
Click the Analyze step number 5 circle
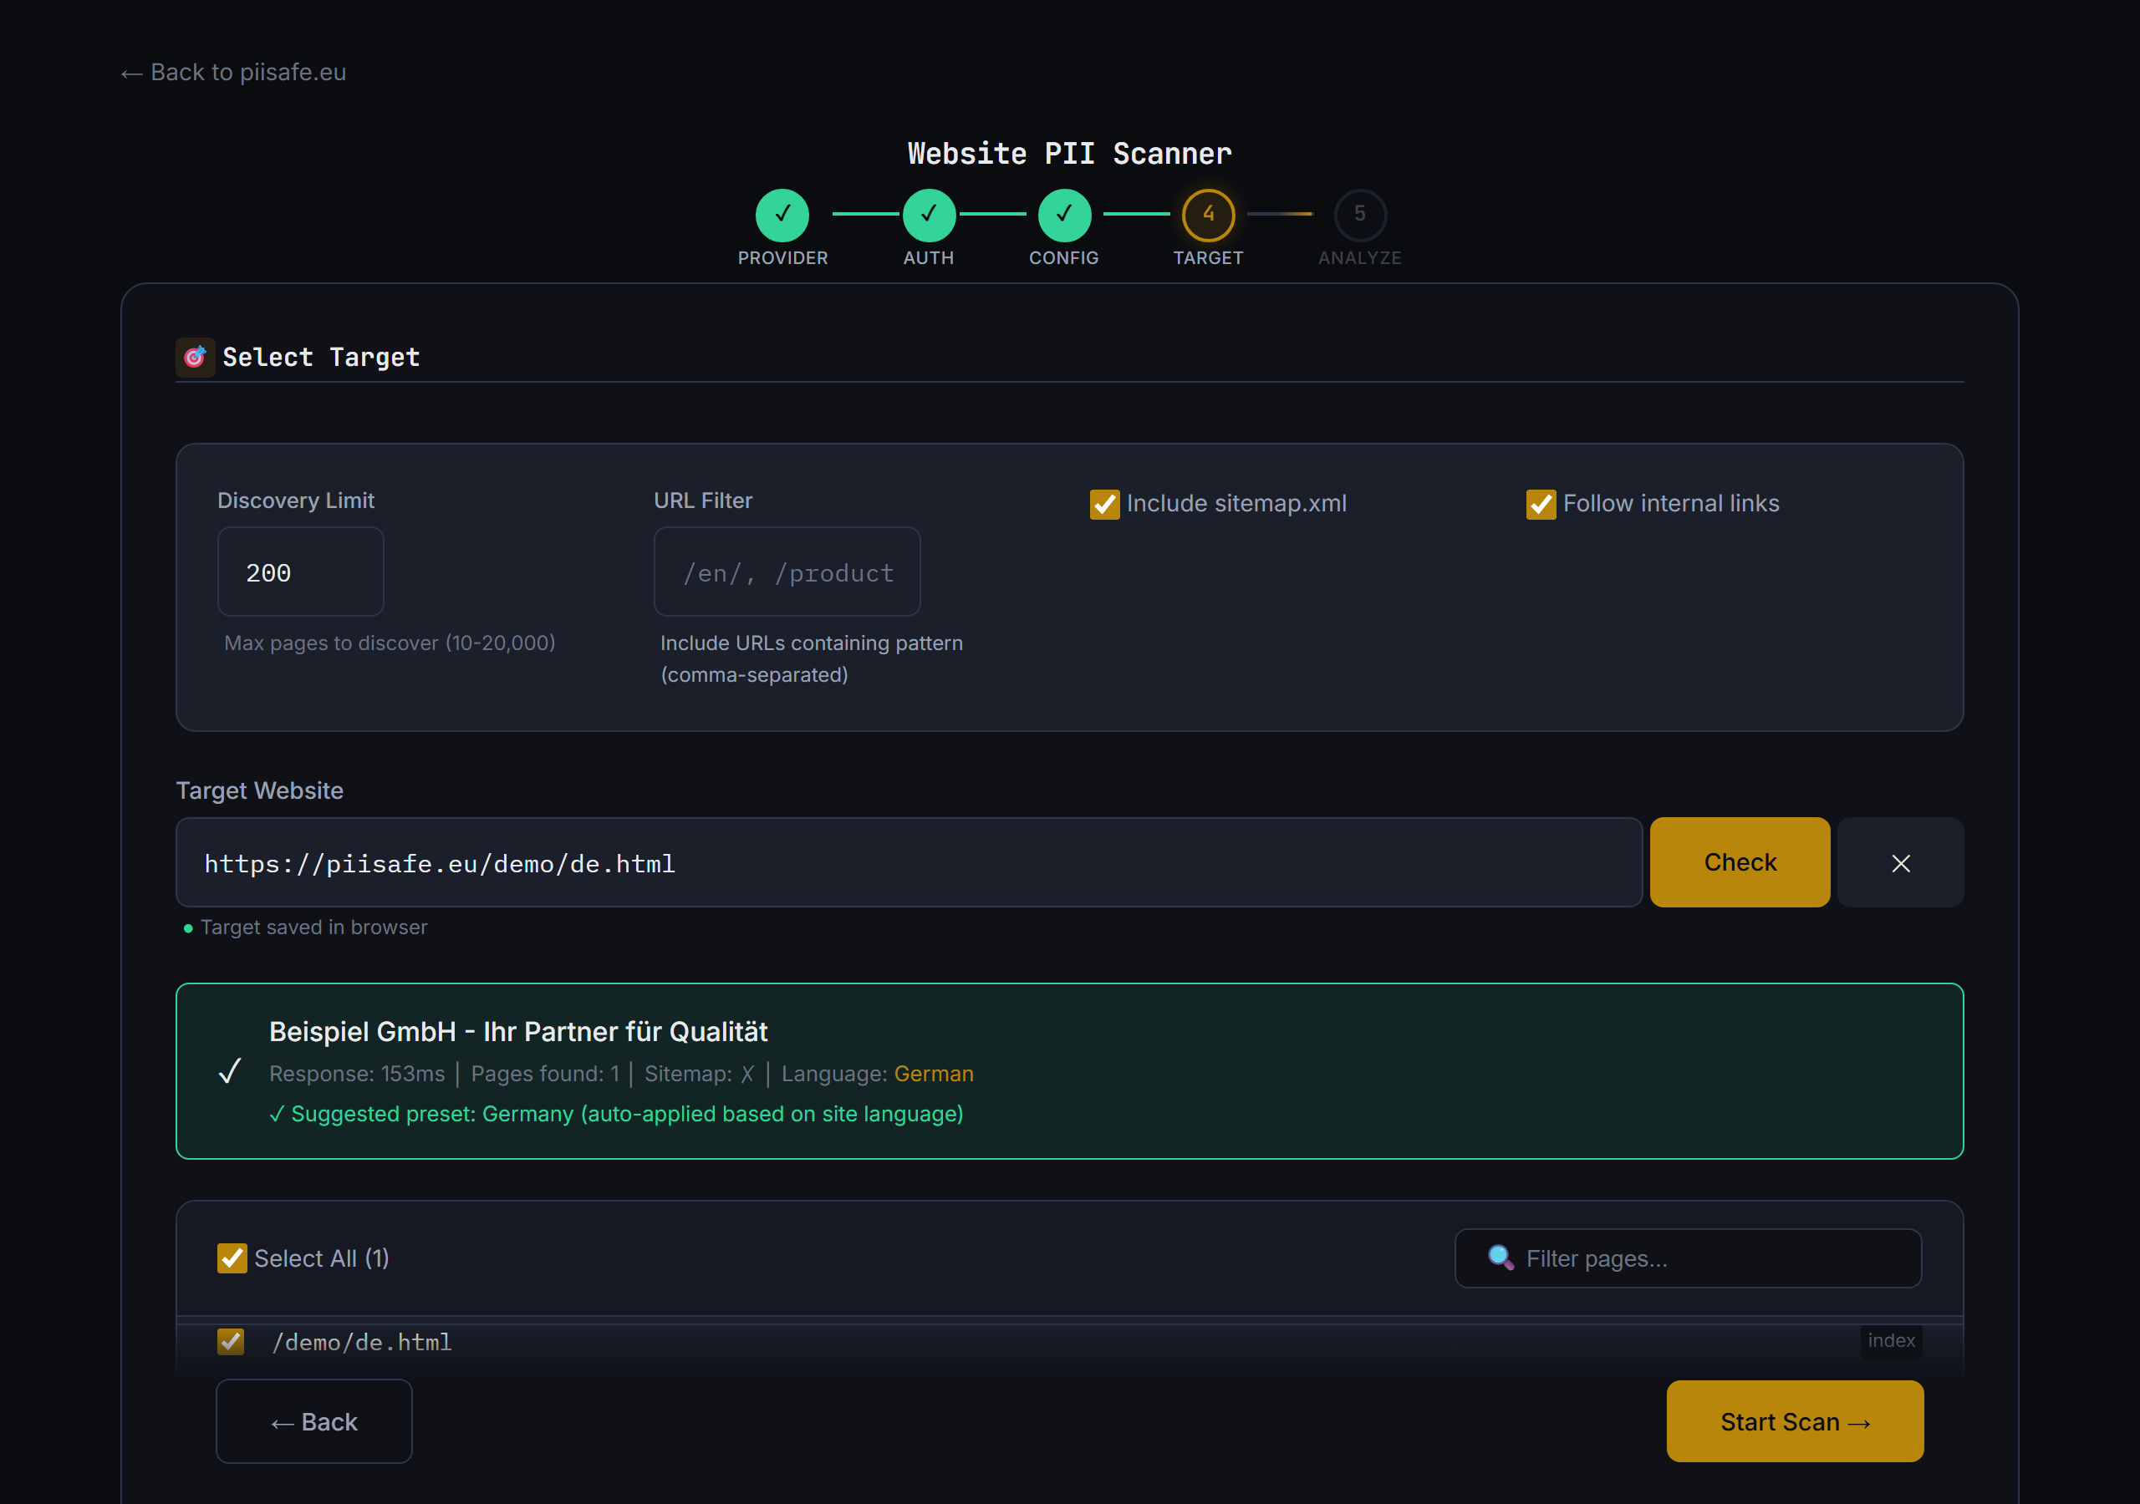pos(1360,215)
